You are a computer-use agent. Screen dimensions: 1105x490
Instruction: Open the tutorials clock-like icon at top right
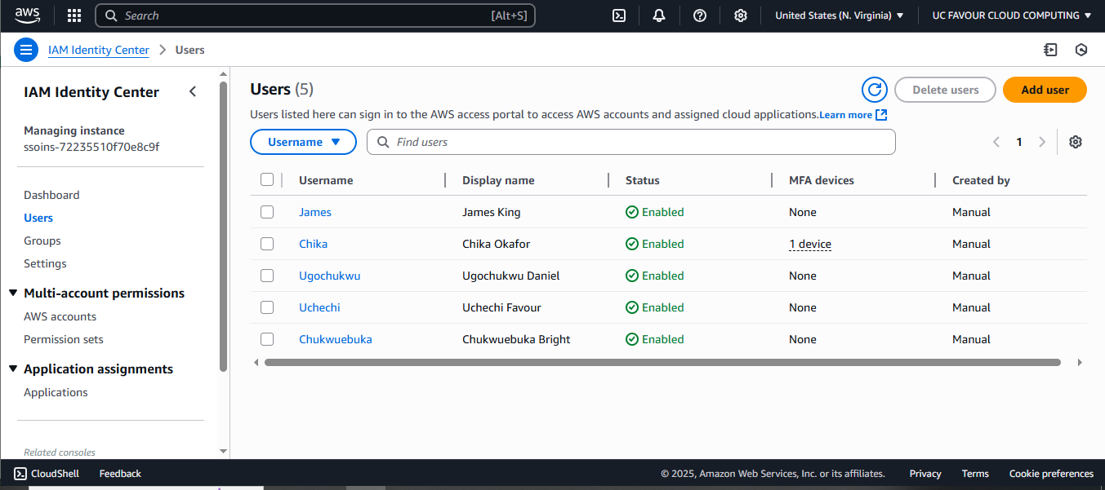1081,50
